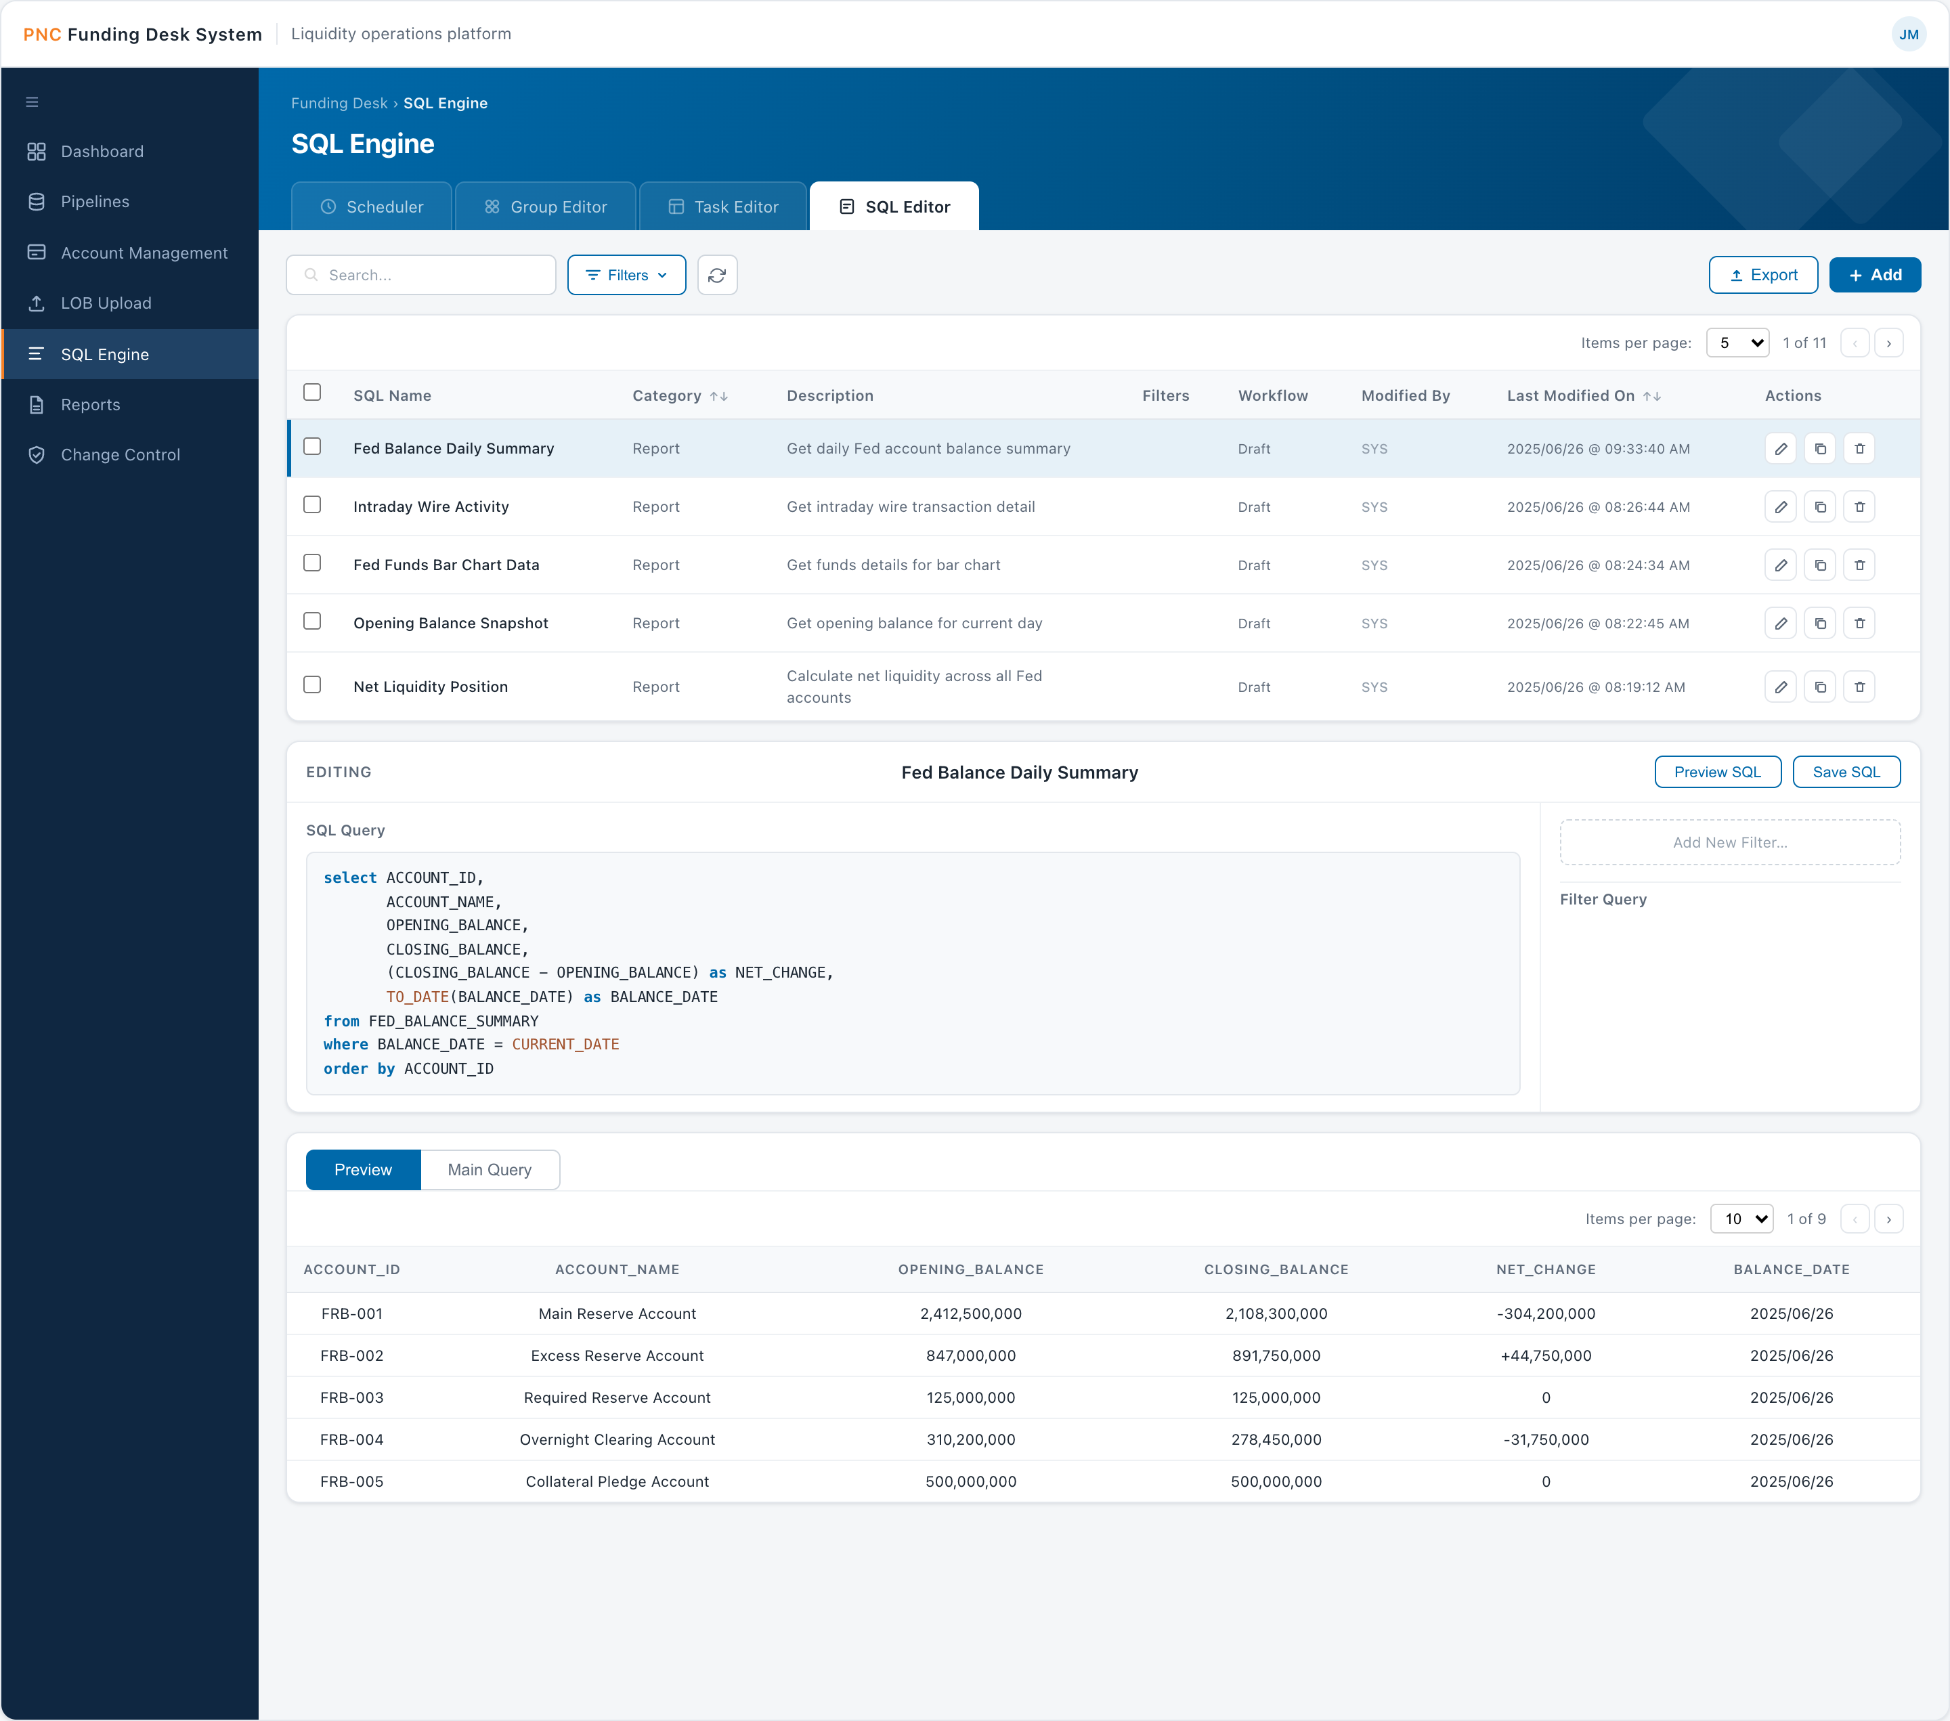Screen dimensions: 1950x1721
Task: Click the NET_CHANGE column header
Action: [x=1546, y=1270]
